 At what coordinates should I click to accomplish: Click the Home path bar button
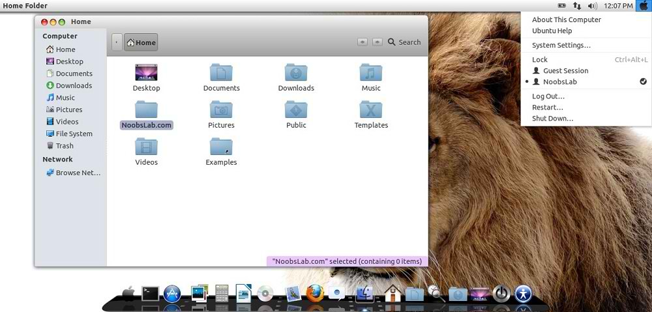[141, 42]
